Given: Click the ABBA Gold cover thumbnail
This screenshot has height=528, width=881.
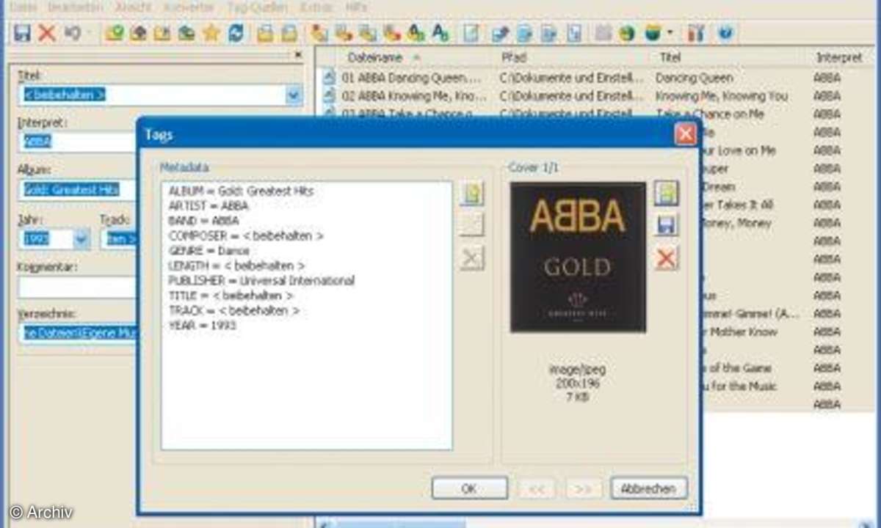Looking at the screenshot, I should 579,257.
